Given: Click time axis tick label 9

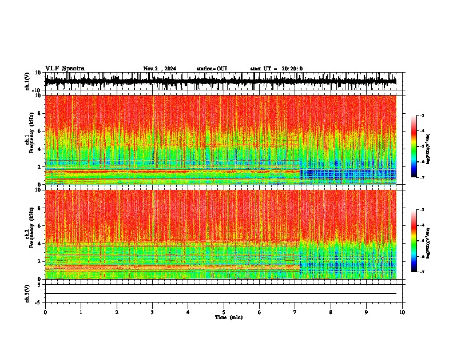Looking at the screenshot, I should pos(366,312).
